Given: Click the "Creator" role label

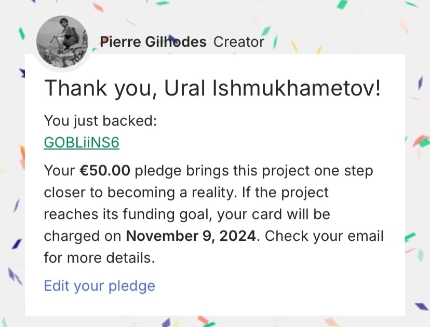Looking at the screenshot, I should 239,42.
